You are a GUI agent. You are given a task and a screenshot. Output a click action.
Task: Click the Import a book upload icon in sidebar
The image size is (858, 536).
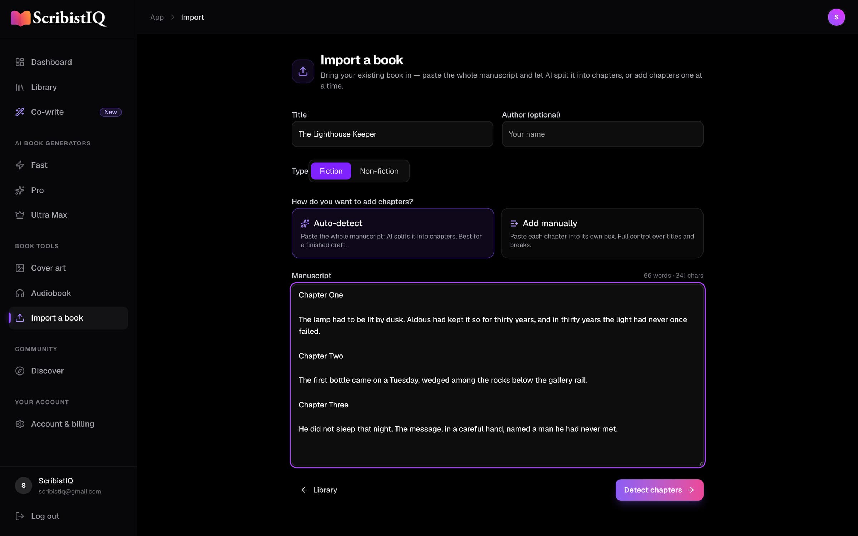pos(20,318)
